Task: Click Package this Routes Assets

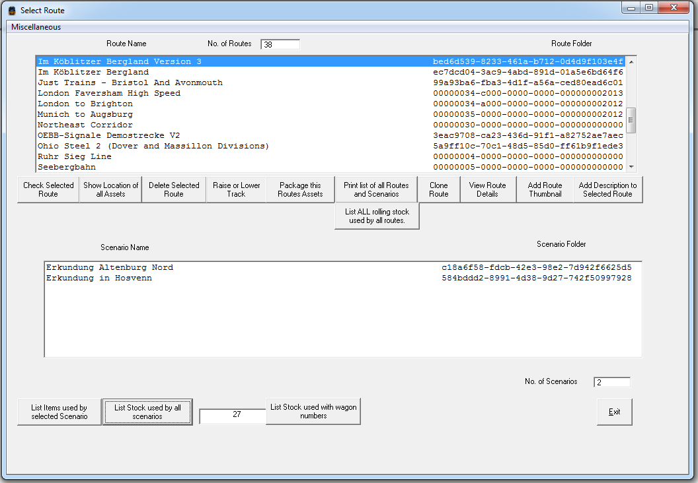Action: [301, 190]
